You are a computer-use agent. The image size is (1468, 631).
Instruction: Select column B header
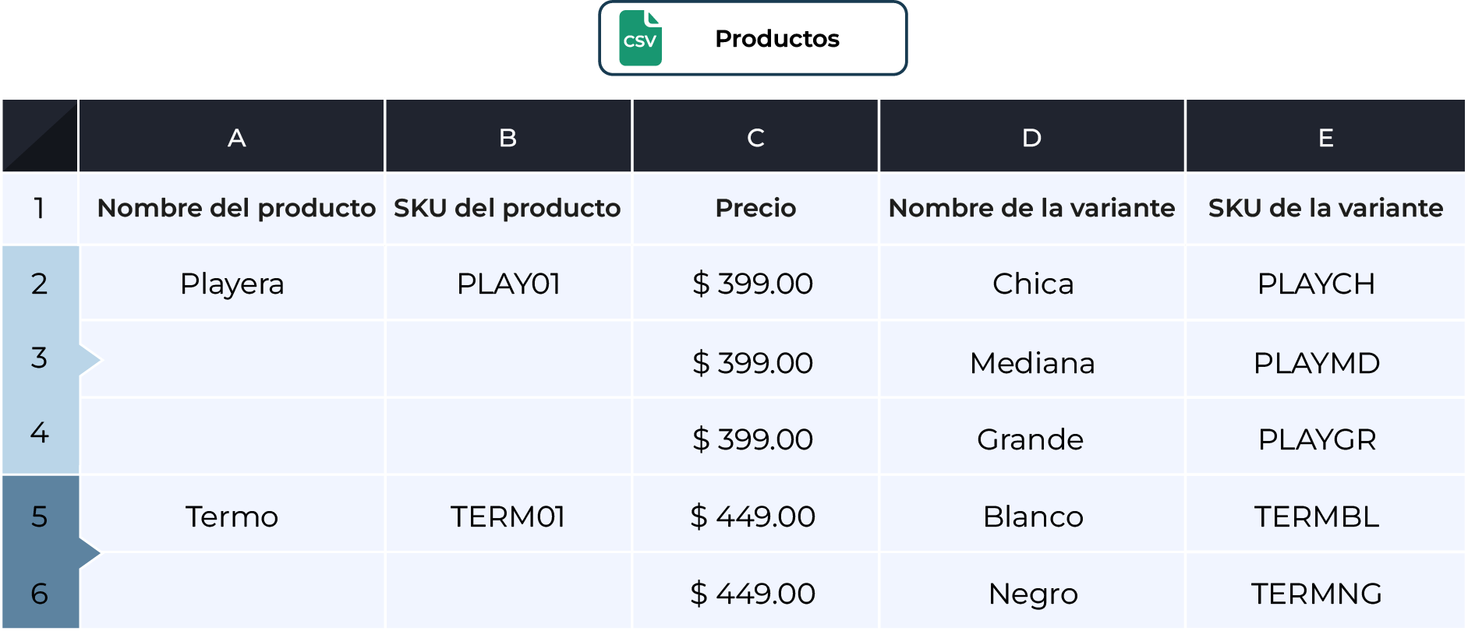point(508,136)
